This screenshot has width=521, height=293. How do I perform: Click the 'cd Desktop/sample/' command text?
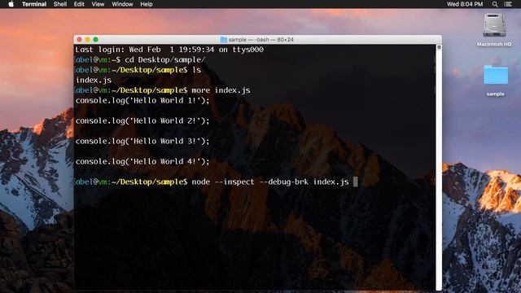click(165, 59)
